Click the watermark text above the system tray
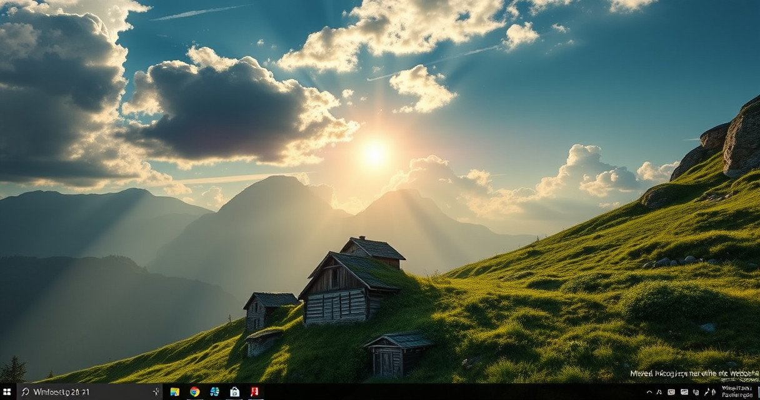This screenshot has width=760, height=400. point(692,374)
